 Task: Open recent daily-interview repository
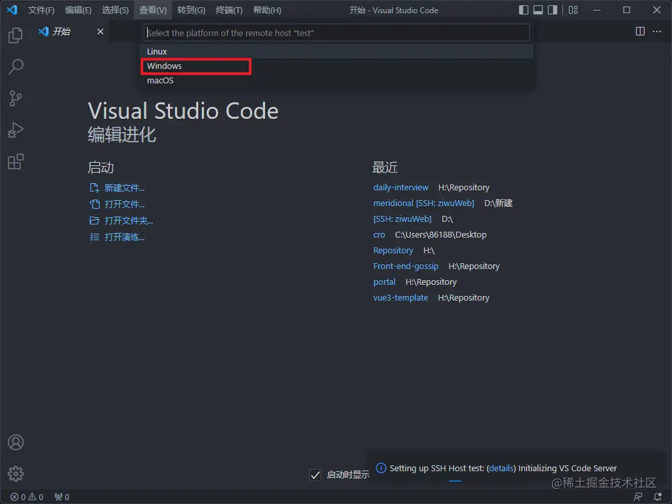click(400, 188)
